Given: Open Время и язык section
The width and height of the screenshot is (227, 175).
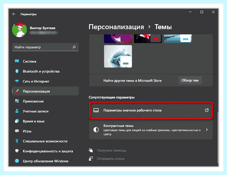Looking at the screenshot, I should coord(45,121).
